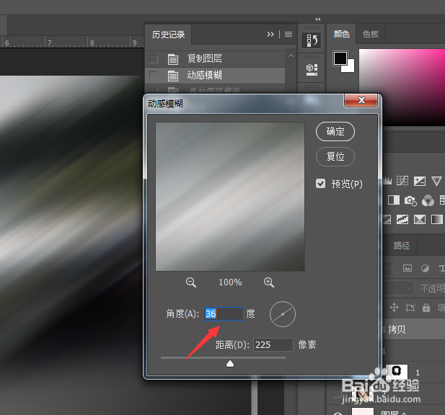This screenshot has height=415, width=445.
Task: Pick a color in the color field
Action: (402, 87)
